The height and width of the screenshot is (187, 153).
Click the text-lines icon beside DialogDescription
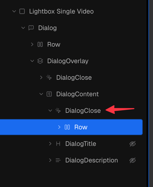(58, 160)
